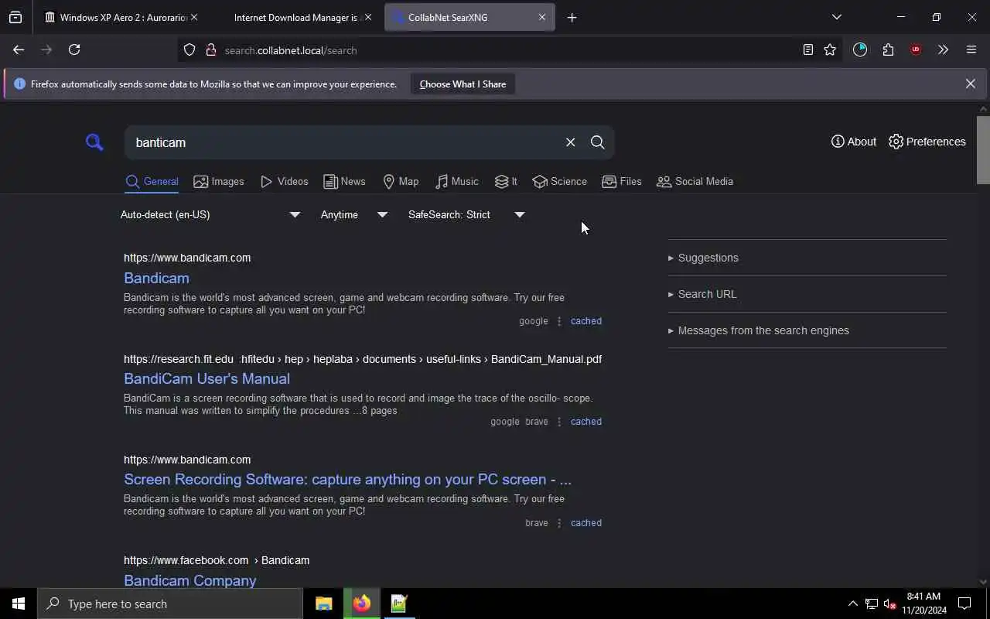Screen dimensions: 990x619
Task: Open the Auto-detect (en-US) language dropdown
Action: click(x=210, y=214)
